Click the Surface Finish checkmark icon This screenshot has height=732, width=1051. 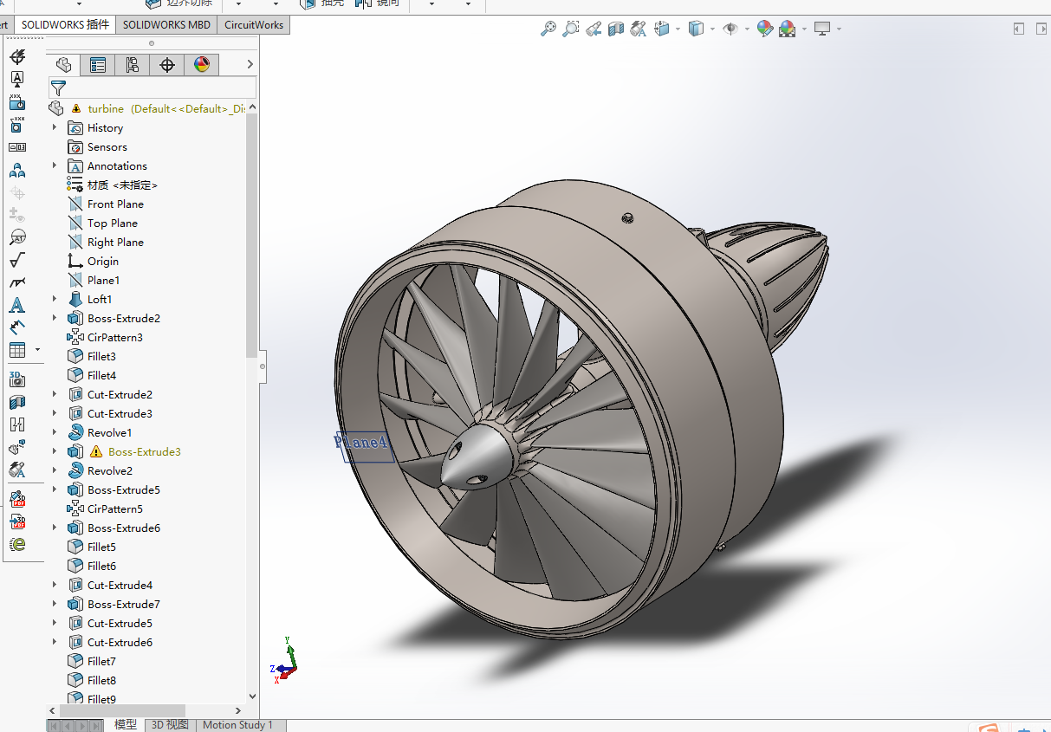pos(17,260)
